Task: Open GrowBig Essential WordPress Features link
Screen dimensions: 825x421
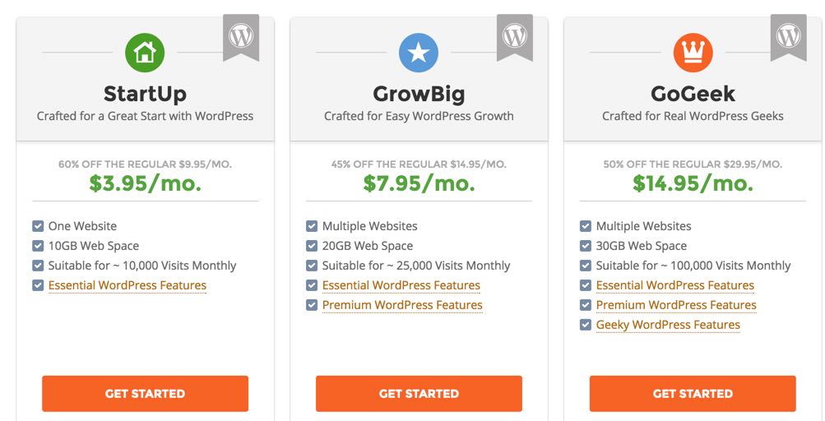Action: 401,285
